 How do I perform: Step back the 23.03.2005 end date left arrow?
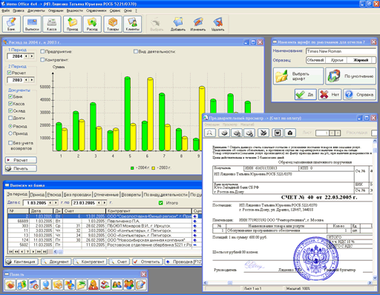[x=99, y=203]
